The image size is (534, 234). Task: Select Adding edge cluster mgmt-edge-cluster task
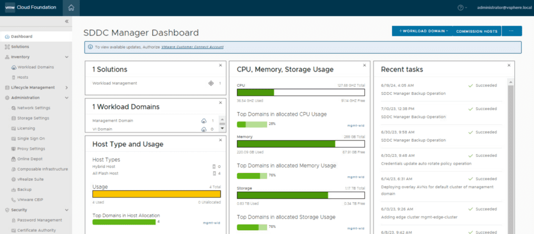pos(442,213)
